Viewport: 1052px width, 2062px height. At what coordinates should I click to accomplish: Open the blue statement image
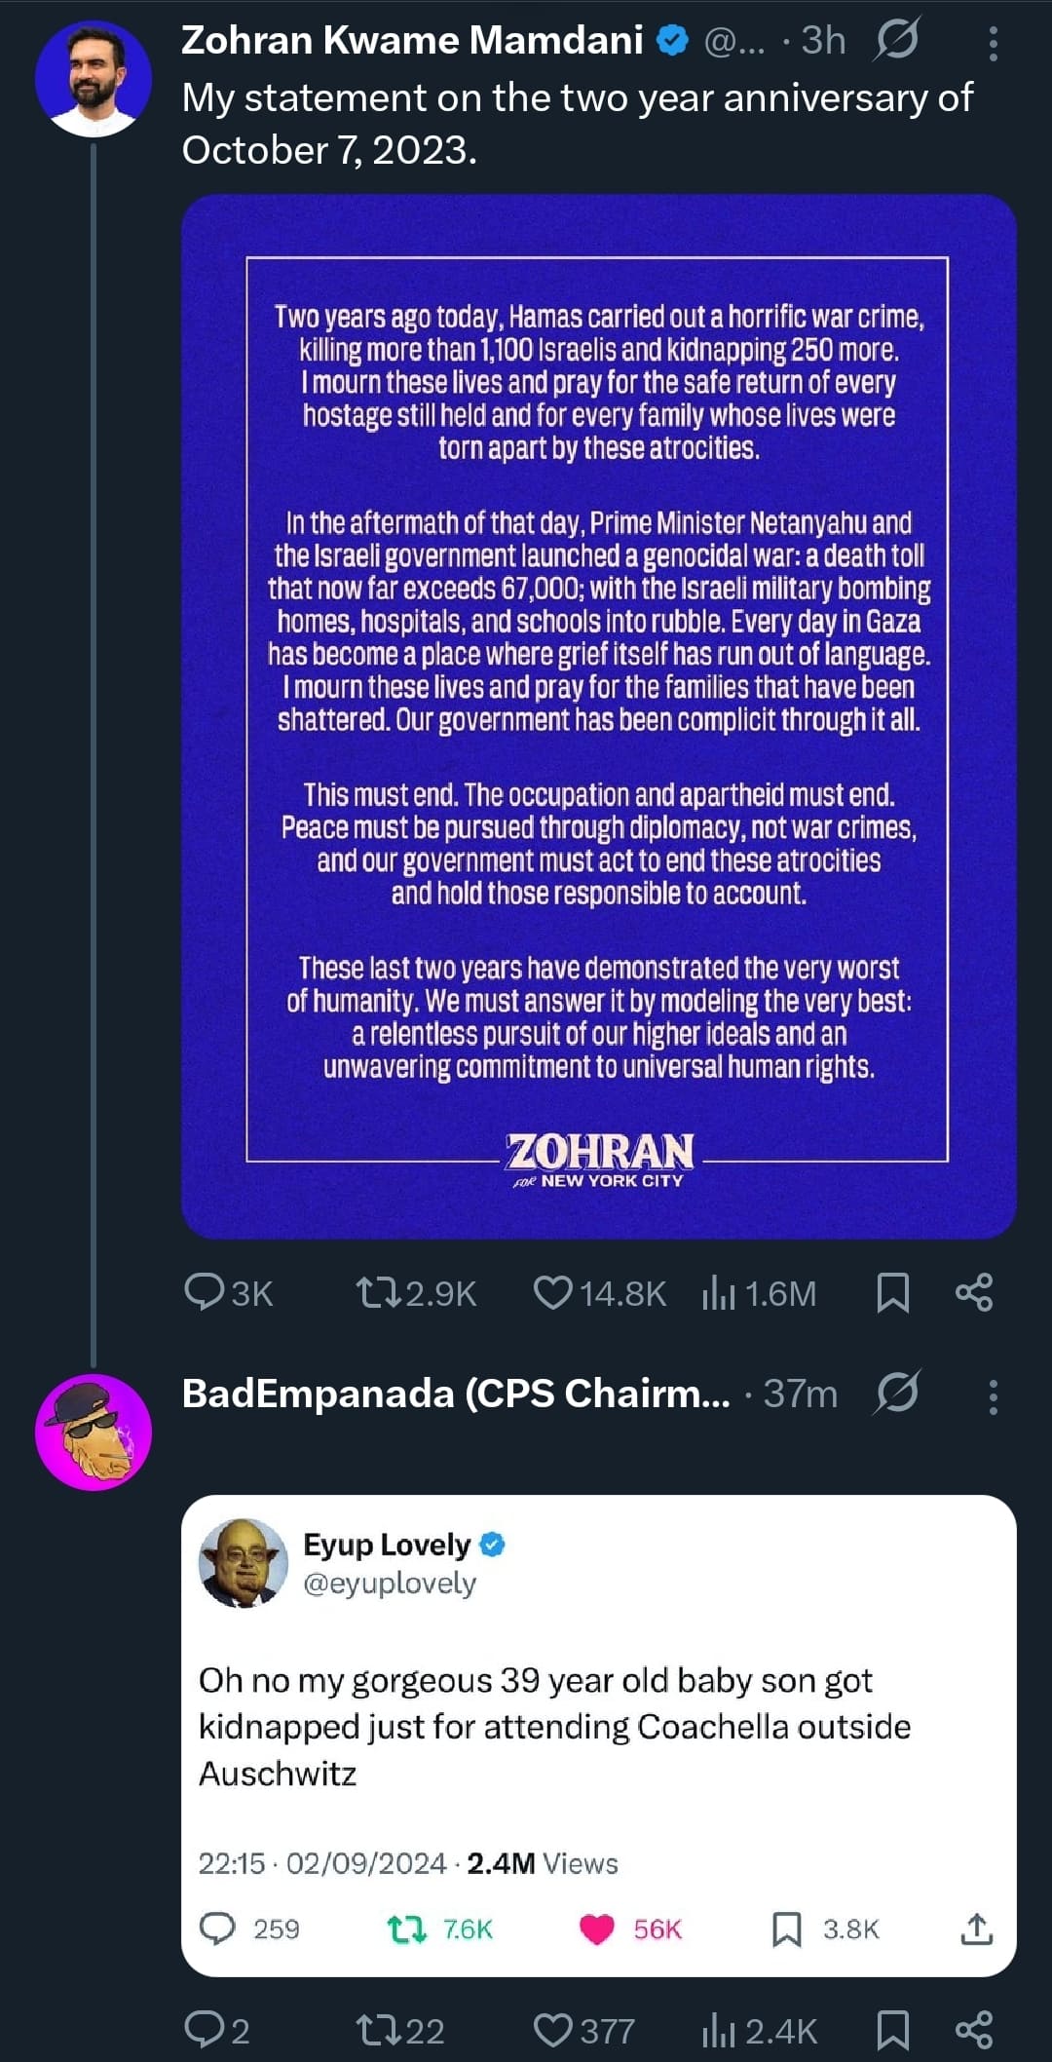[x=598, y=716]
